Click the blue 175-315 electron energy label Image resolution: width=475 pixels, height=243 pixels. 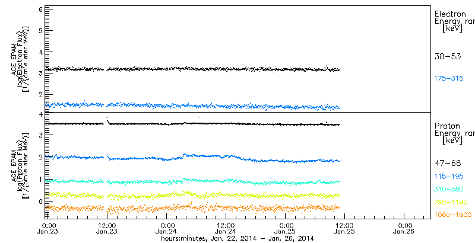pyautogui.click(x=449, y=79)
